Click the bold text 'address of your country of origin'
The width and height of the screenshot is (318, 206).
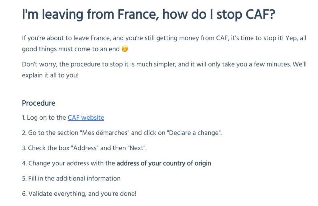tap(164, 163)
